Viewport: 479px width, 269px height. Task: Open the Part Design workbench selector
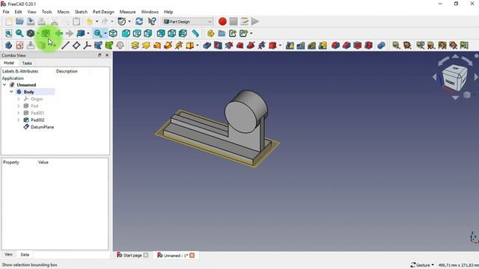pyautogui.click(x=188, y=22)
